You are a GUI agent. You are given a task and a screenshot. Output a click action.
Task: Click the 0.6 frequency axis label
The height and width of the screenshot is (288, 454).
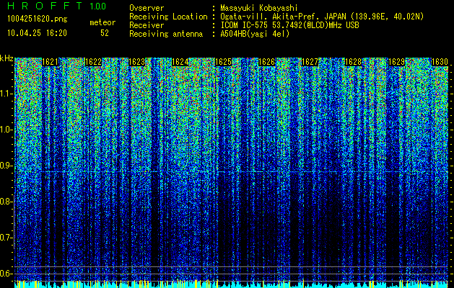6,274
